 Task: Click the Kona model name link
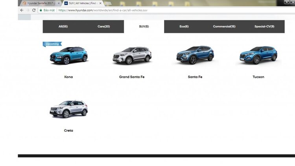click(68, 77)
